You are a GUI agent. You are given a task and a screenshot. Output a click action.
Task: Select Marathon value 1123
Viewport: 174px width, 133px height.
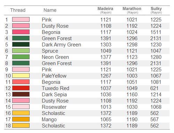[132, 57]
